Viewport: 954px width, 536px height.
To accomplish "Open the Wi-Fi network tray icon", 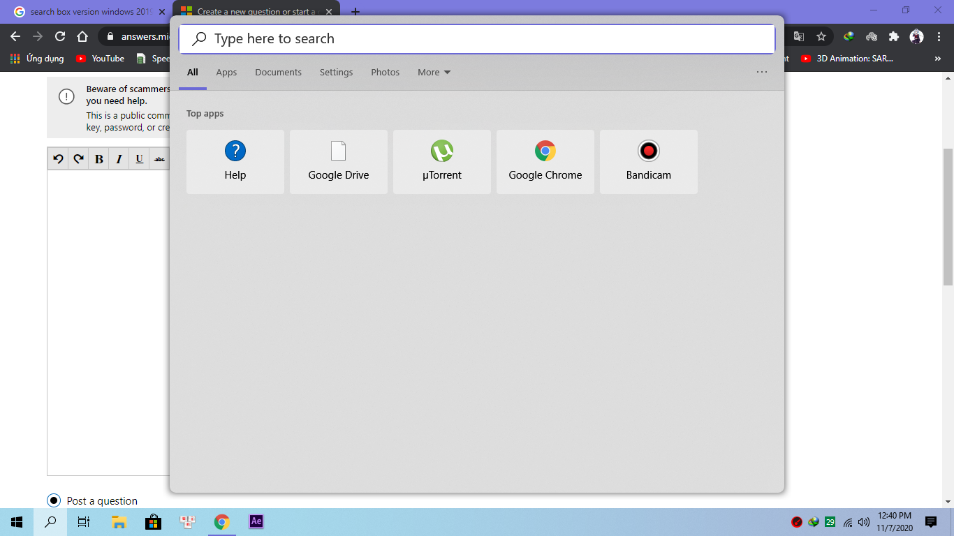I will (847, 522).
